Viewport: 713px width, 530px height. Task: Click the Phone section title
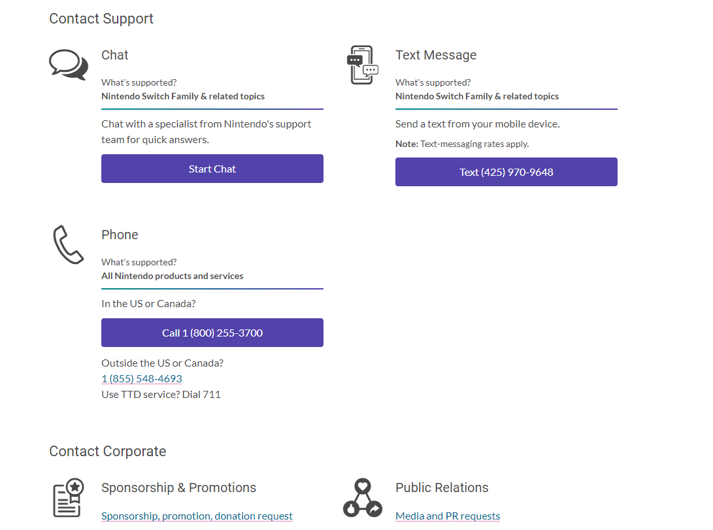[120, 235]
